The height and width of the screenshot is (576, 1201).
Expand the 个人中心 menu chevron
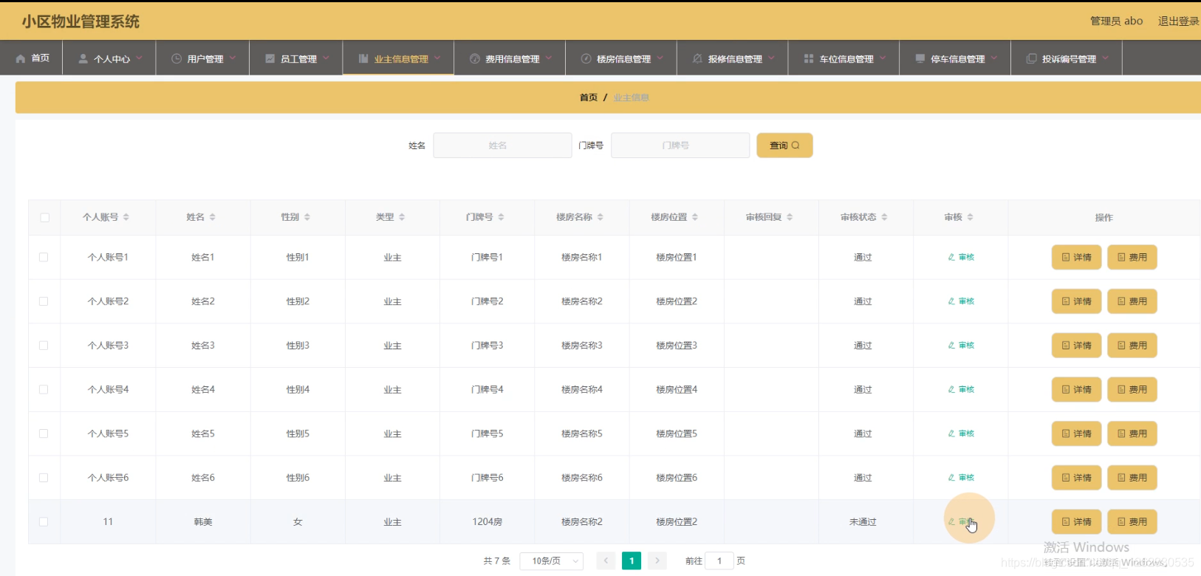[139, 58]
